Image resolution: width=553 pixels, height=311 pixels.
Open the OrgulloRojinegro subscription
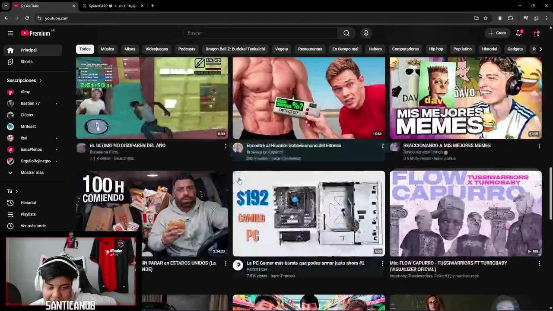(x=32, y=161)
